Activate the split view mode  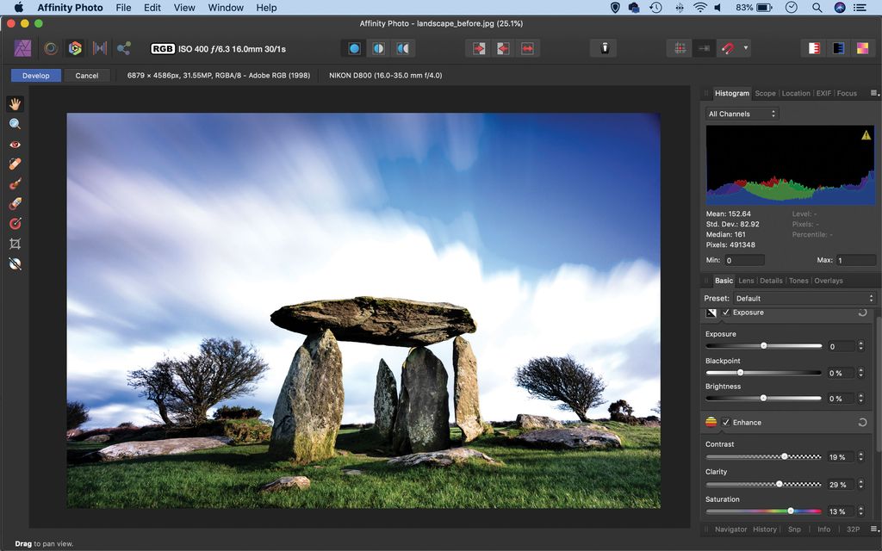tap(379, 49)
